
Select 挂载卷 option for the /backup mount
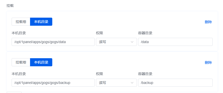coord(21,62)
